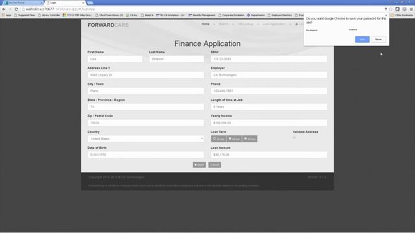Image resolution: width=415 pixels, height=233 pixels.
Task: Click the saved password key icon in address bar
Action: click(386, 9)
